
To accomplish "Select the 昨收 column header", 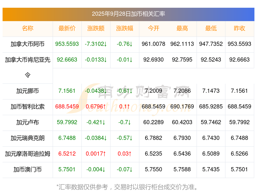I will coord(240,29).
